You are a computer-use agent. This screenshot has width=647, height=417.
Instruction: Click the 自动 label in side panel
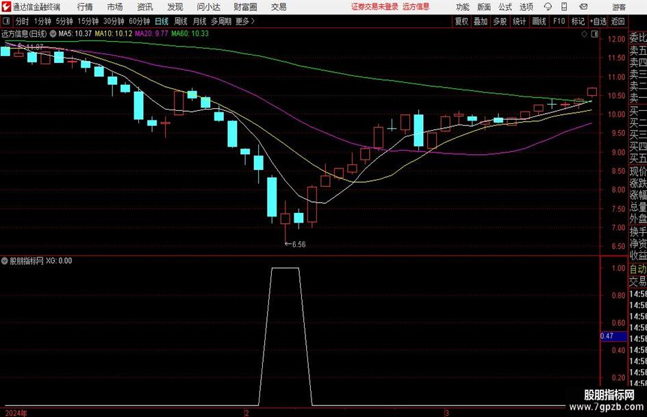click(638, 269)
